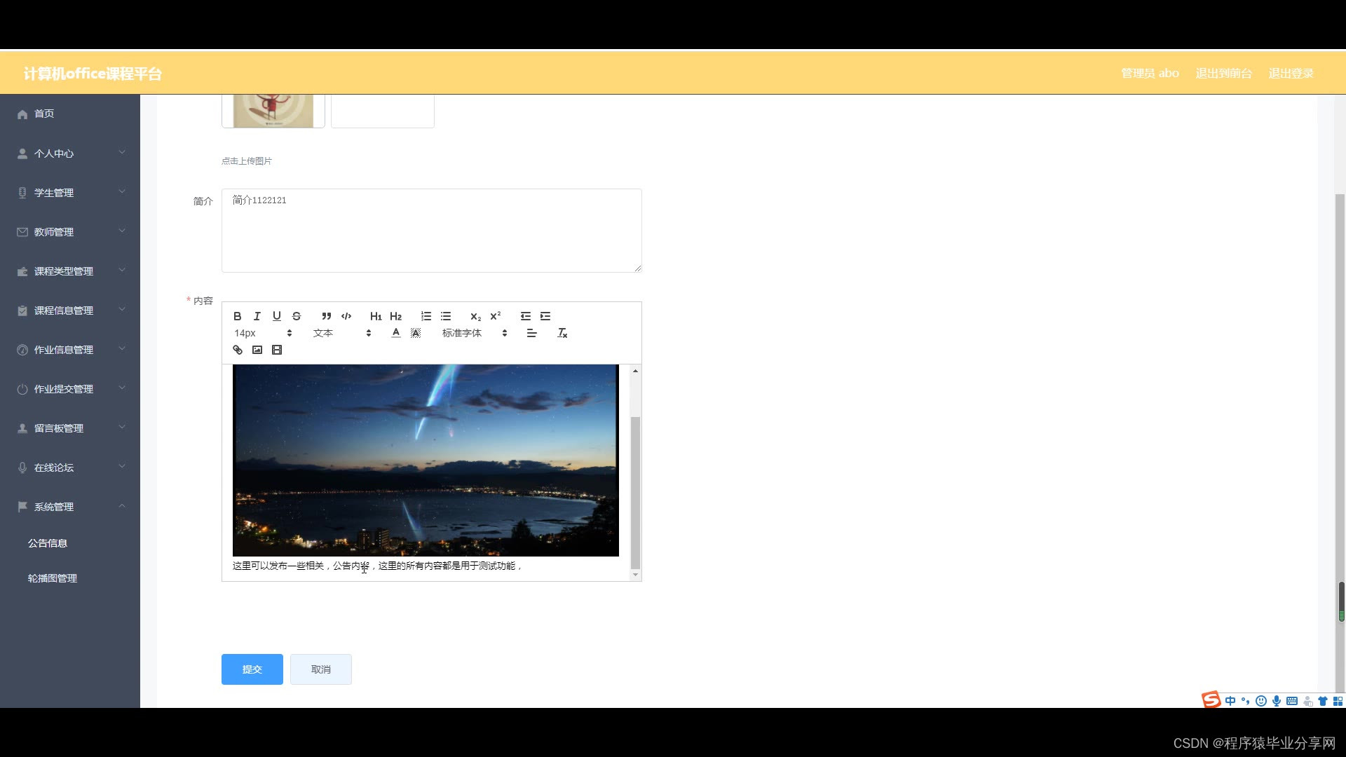Image resolution: width=1346 pixels, height=757 pixels.
Task: Click the blue 提交 submit button
Action: [x=252, y=669]
